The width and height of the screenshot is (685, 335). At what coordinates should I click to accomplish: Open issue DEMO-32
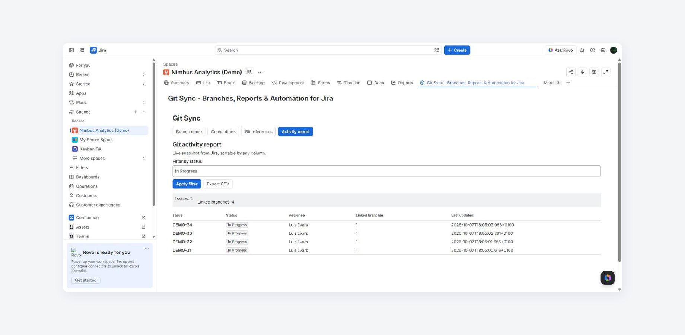coord(182,242)
